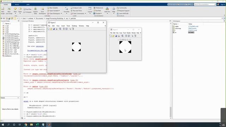Click Windows Start button
226x127 pixels.
(x=2, y=125)
